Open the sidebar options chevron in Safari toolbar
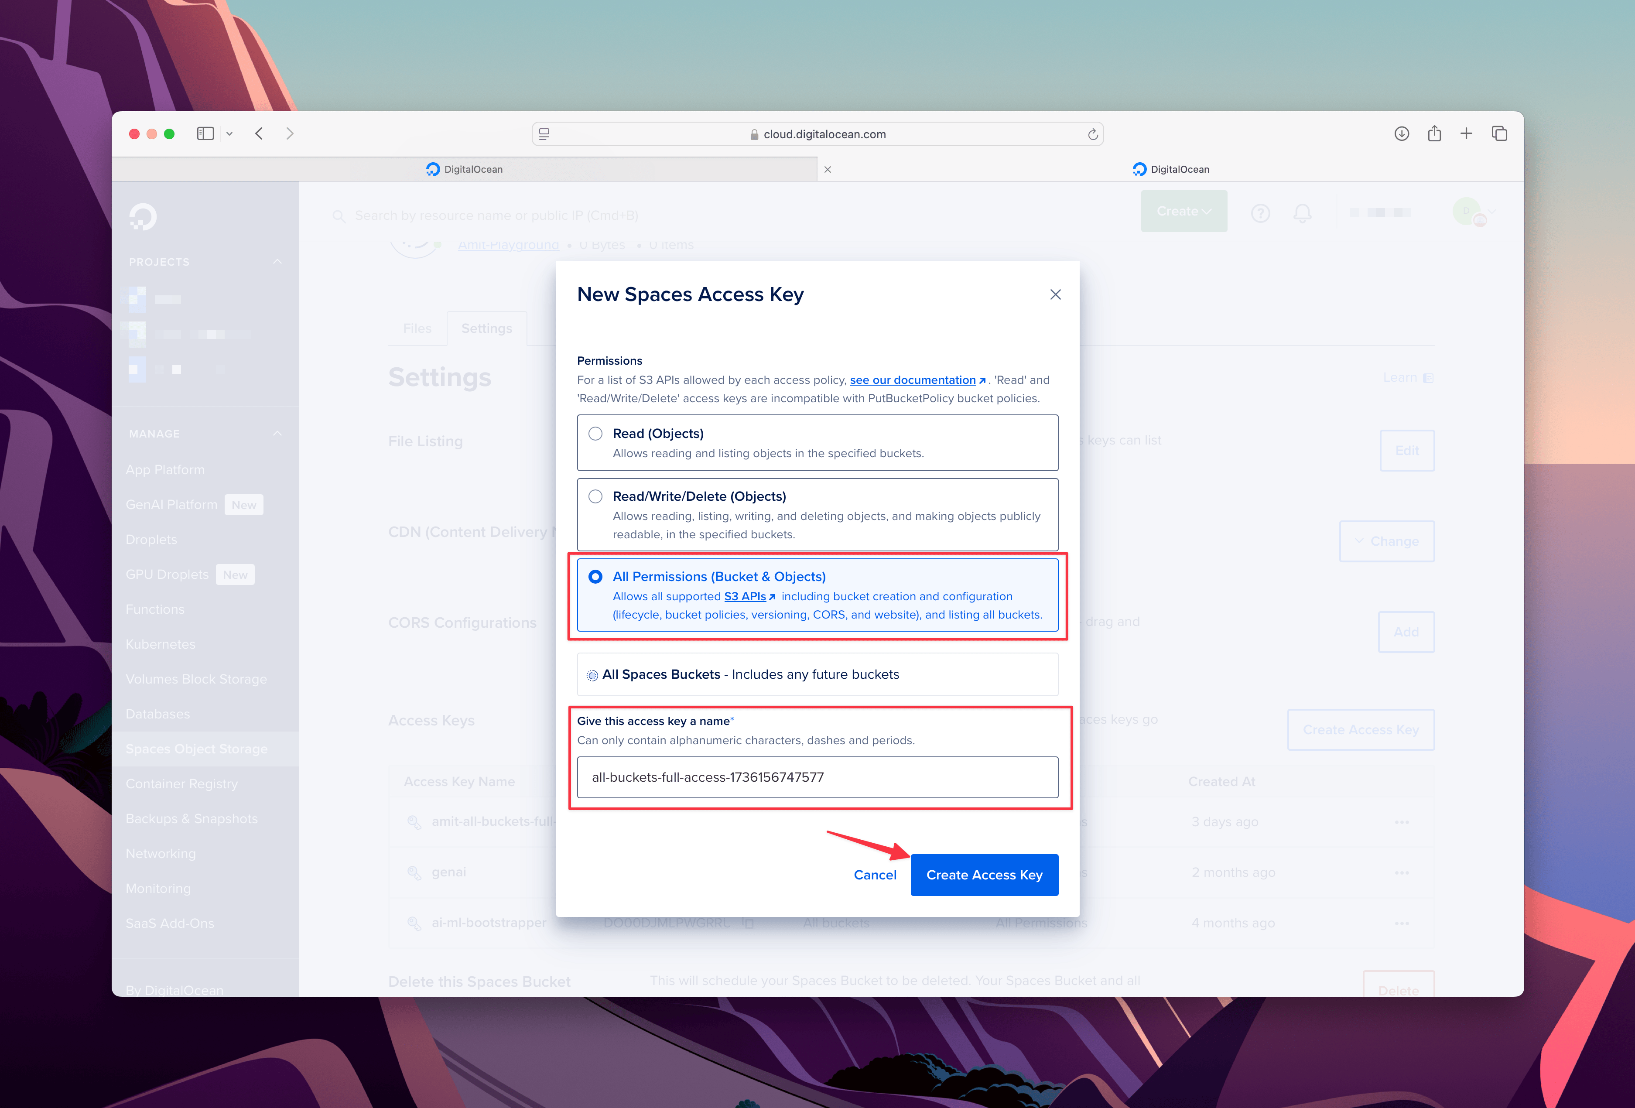Image resolution: width=1635 pixels, height=1108 pixels. tap(229, 133)
